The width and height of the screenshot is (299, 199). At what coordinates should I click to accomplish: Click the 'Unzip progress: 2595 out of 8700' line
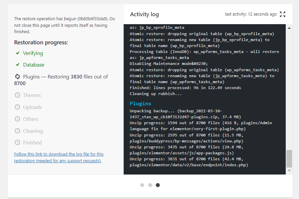pos(187,138)
